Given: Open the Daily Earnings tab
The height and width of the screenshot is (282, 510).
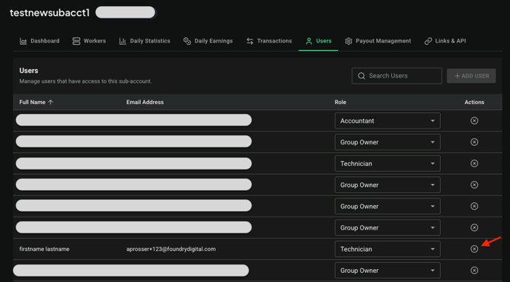Looking at the screenshot, I should [208, 41].
